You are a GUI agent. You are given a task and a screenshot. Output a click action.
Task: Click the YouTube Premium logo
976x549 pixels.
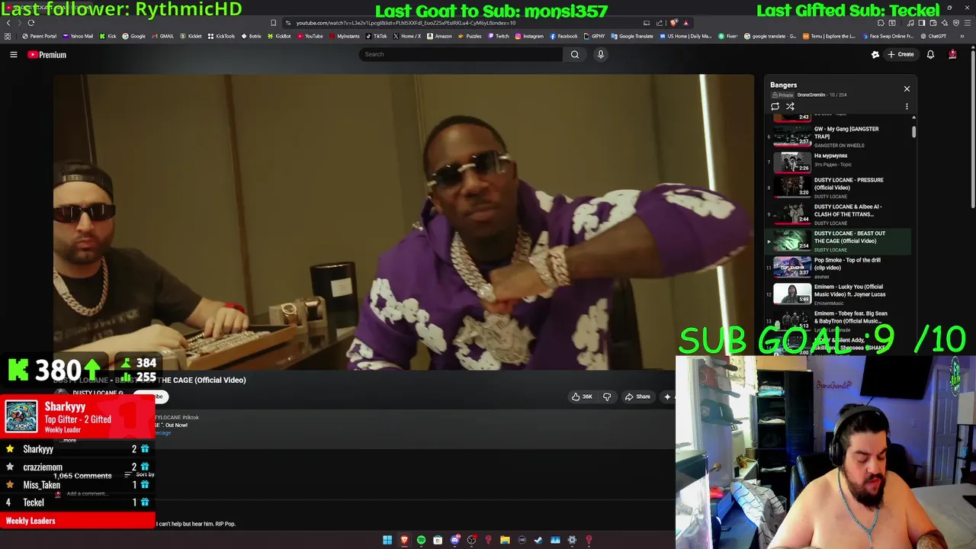coord(47,55)
